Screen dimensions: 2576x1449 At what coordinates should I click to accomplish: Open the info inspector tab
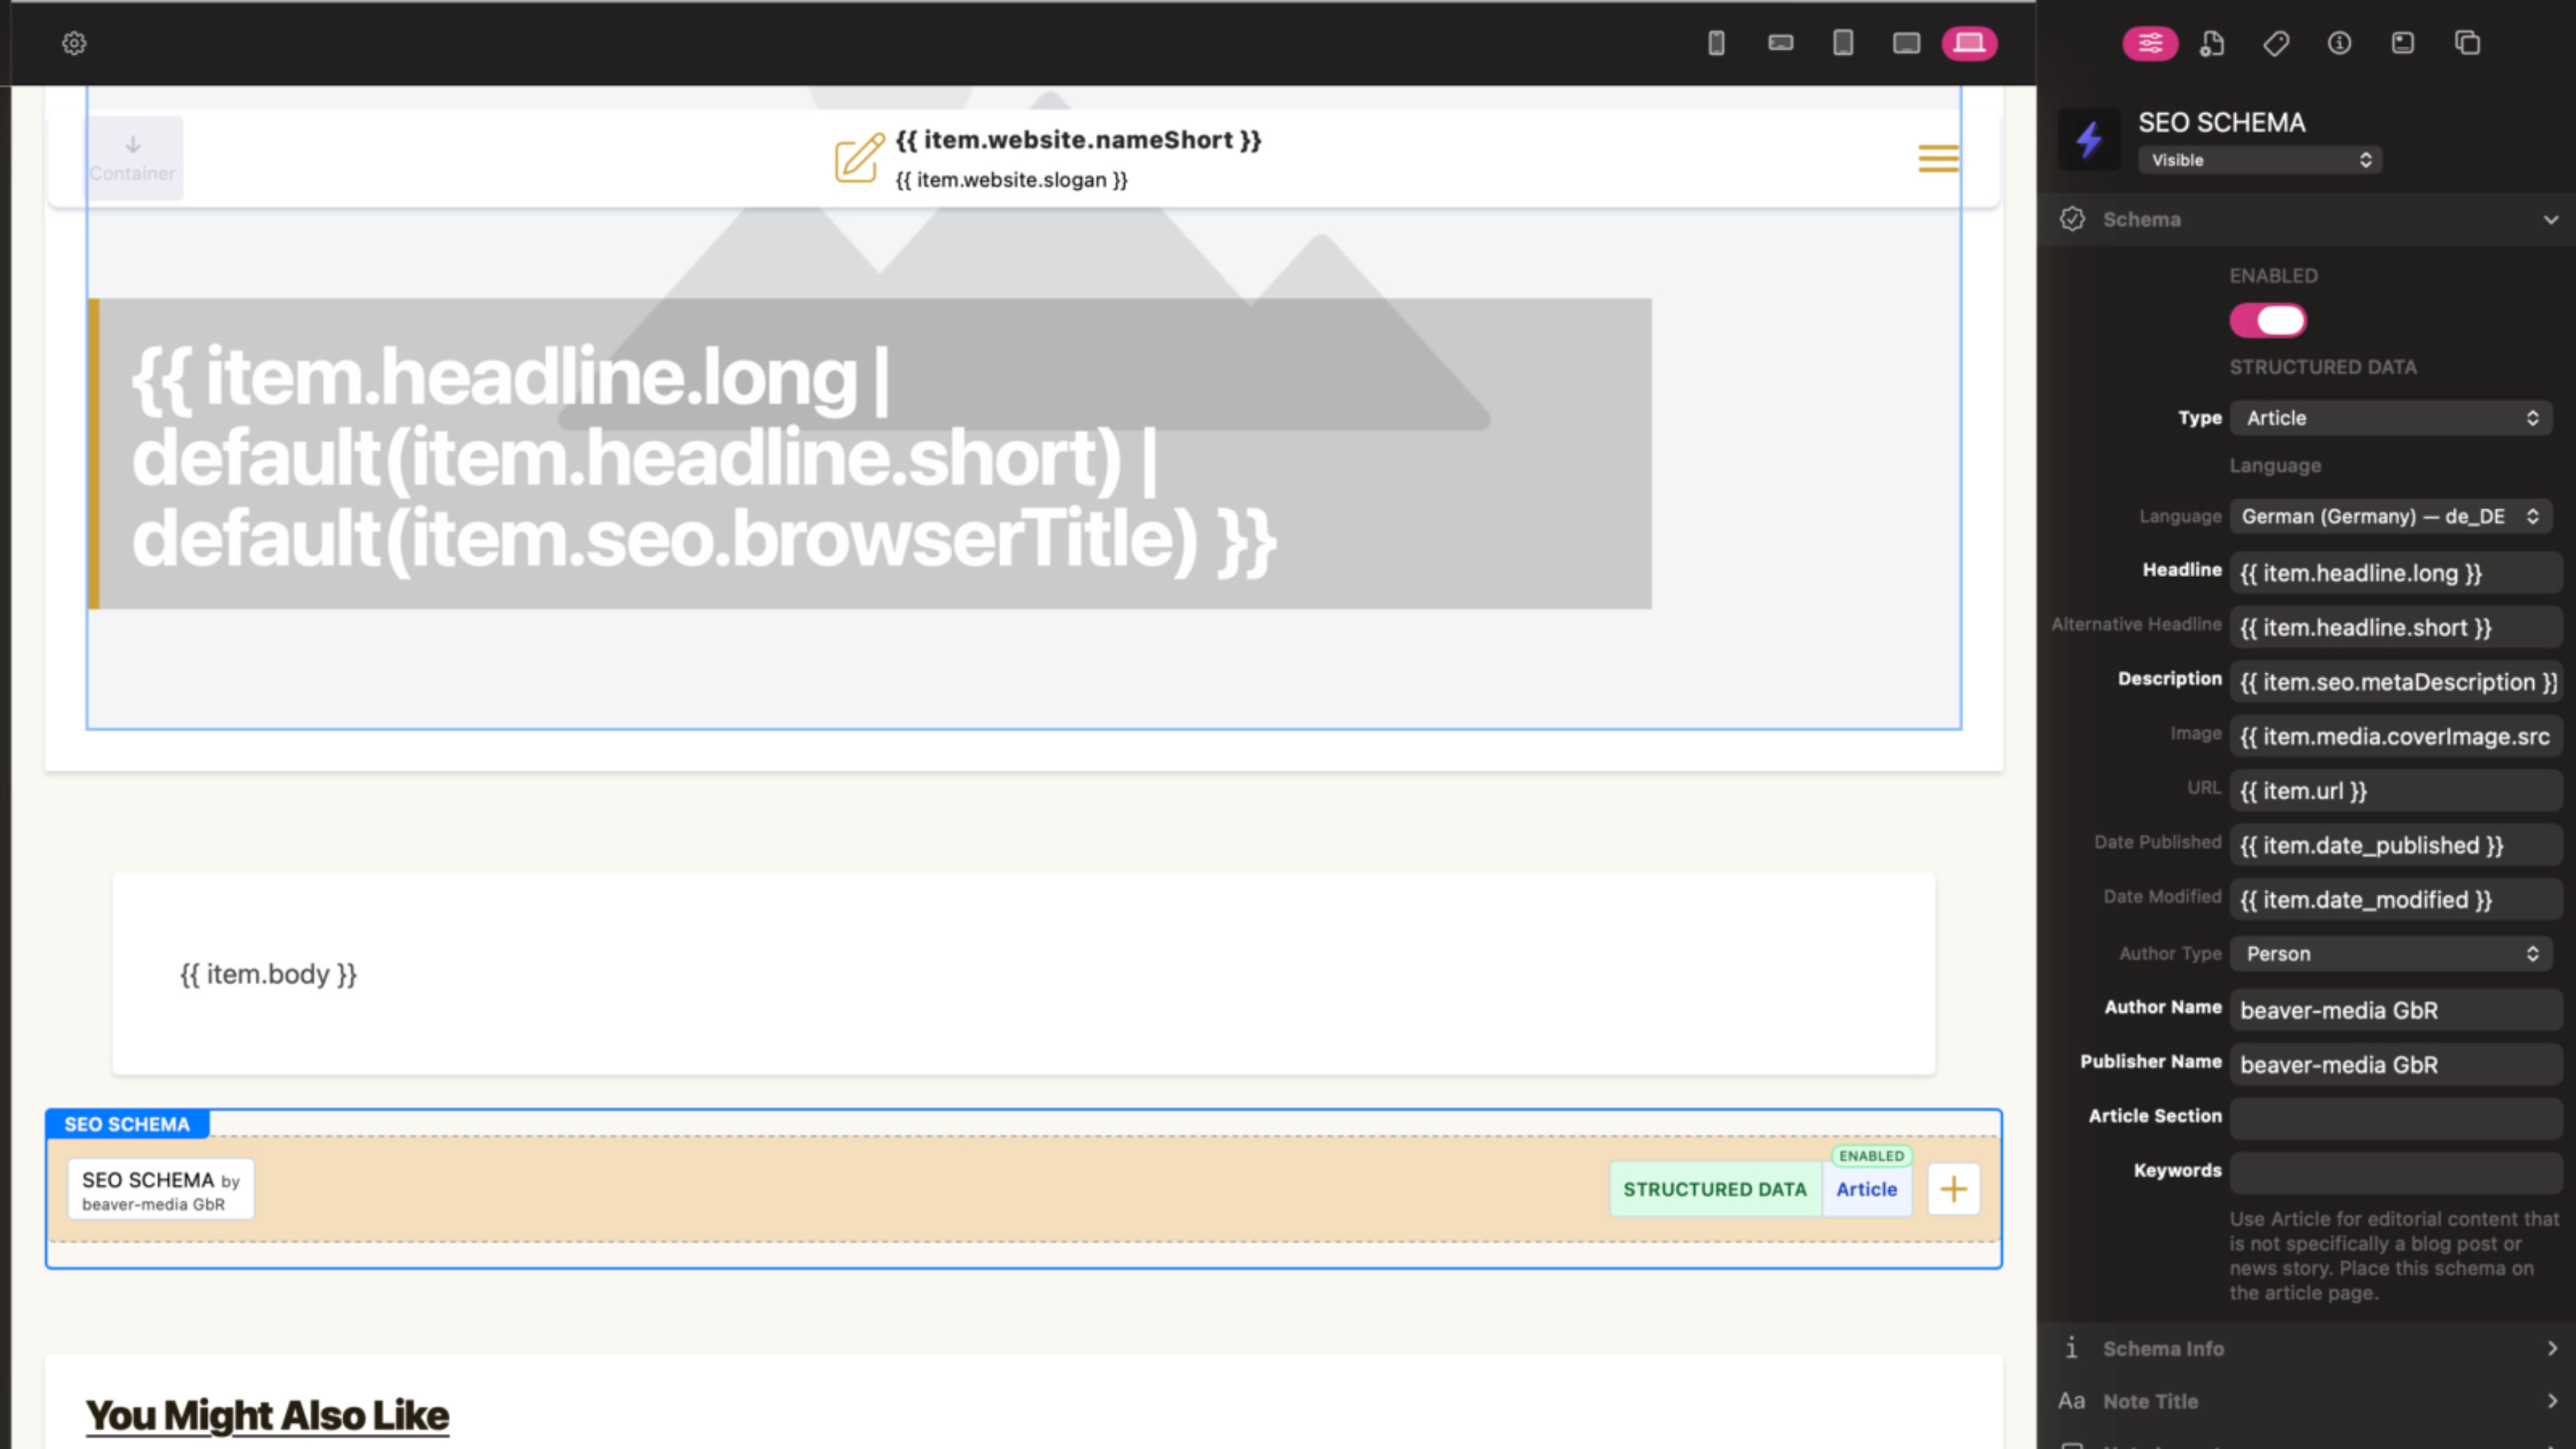point(2339,43)
